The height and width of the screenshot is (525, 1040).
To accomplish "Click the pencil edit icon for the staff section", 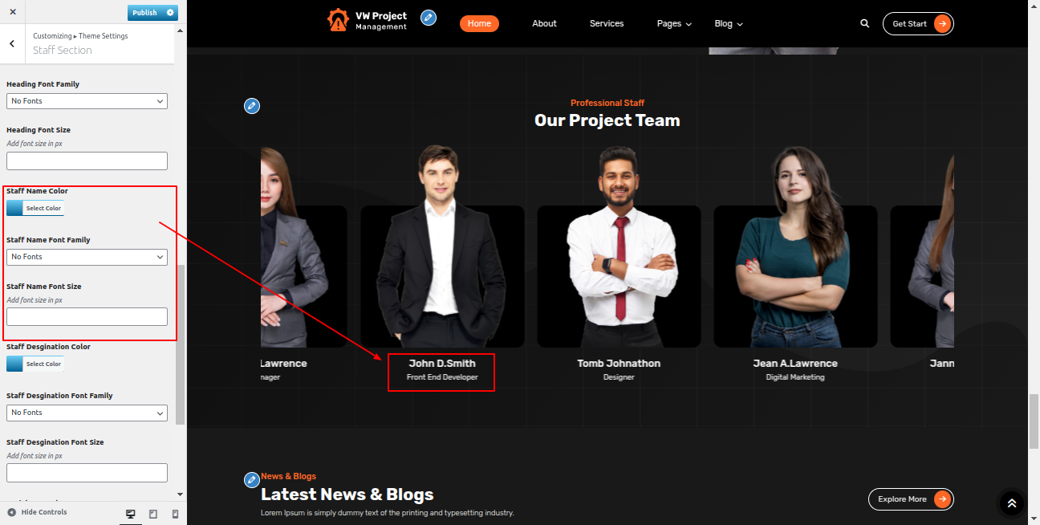I will tap(252, 106).
